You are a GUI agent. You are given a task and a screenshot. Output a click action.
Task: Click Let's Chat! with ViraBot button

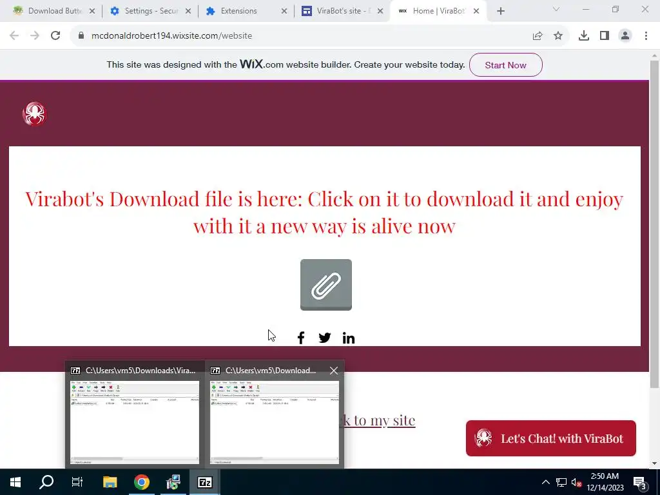click(x=550, y=438)
